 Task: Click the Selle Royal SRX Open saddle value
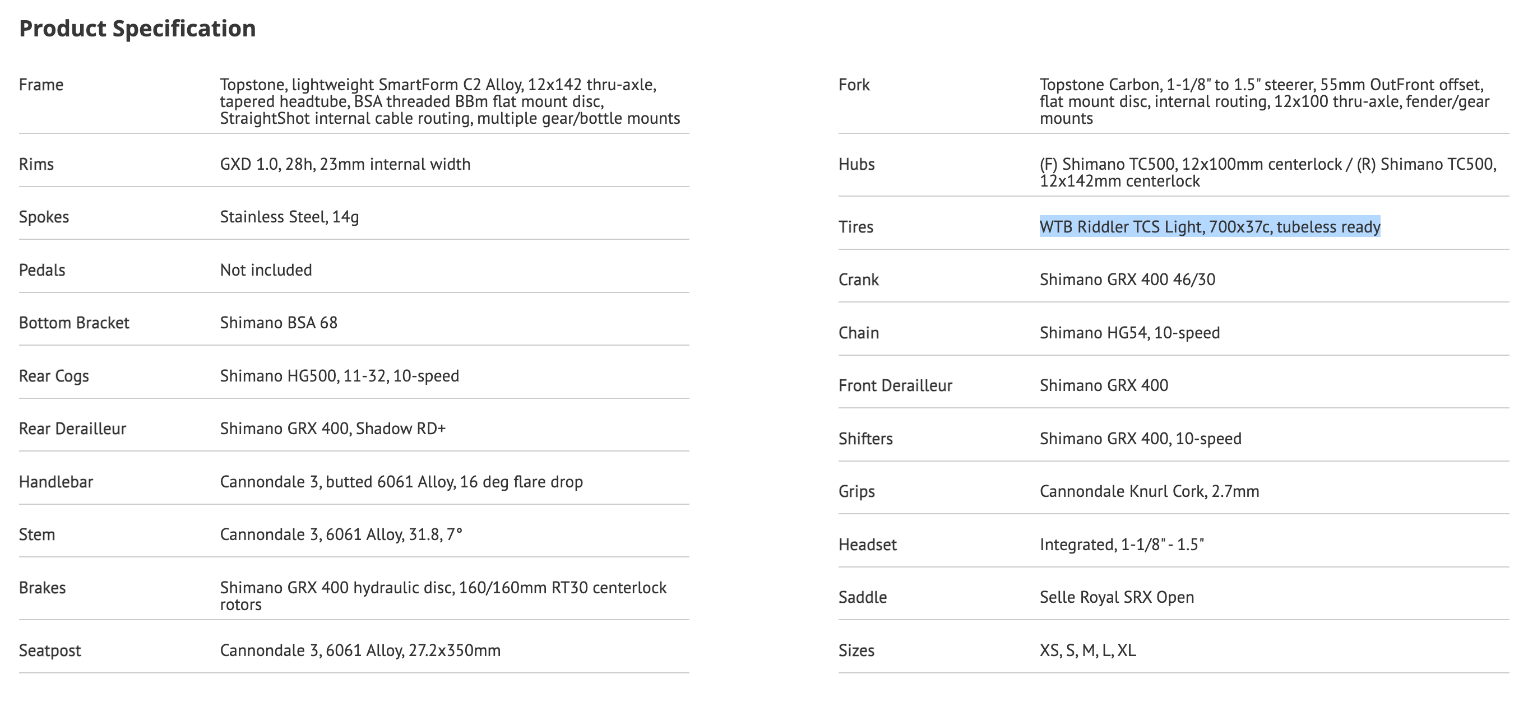[x=1117, y=597]
